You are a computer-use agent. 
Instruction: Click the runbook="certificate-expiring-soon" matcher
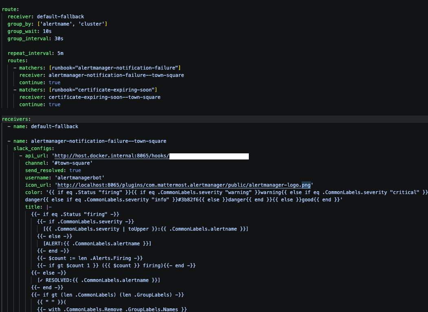click(x=103, y=90)
